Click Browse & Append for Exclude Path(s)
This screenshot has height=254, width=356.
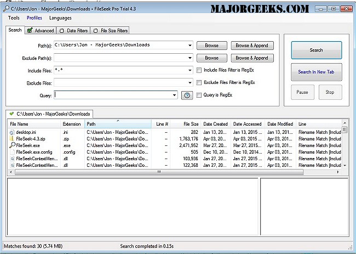tap(252, 58)
